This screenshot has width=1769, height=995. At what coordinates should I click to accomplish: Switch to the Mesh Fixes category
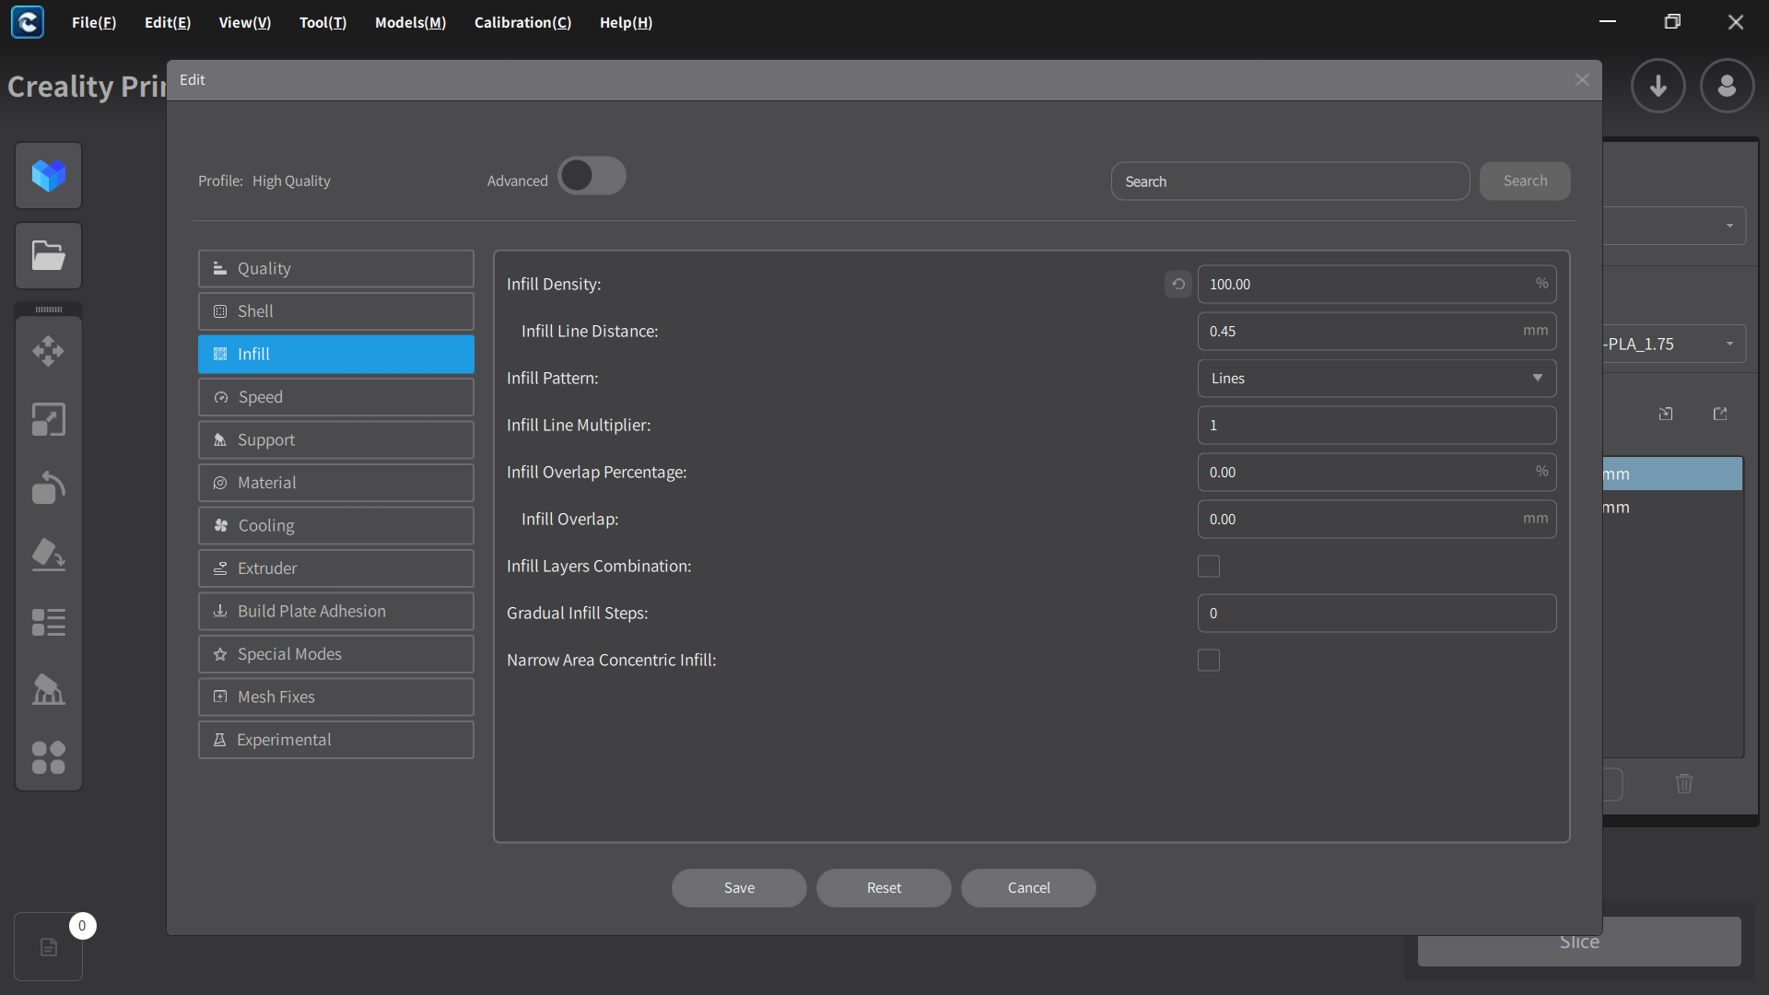[336, 697]
